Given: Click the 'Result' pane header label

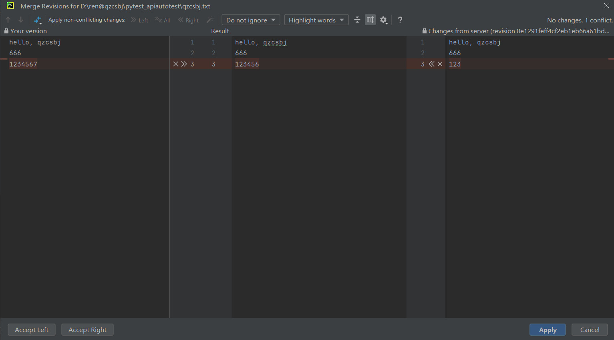Looking at the screenshot, I should tap(220, 31).
